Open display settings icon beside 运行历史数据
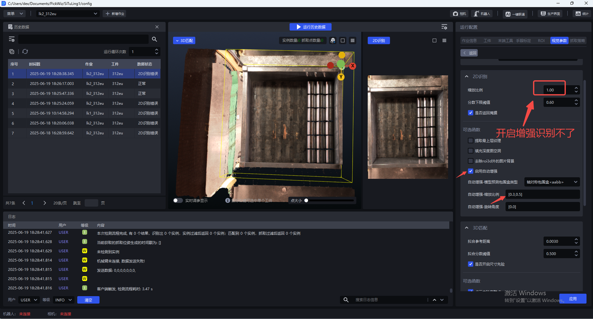The width and height of the screenshot is (593, 319). click(444, 27)
